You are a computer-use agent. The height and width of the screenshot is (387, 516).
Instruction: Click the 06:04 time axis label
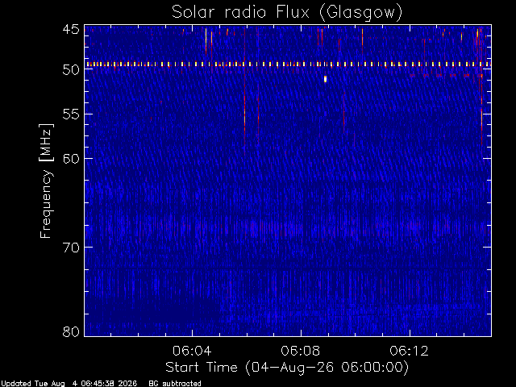point(192,351)
